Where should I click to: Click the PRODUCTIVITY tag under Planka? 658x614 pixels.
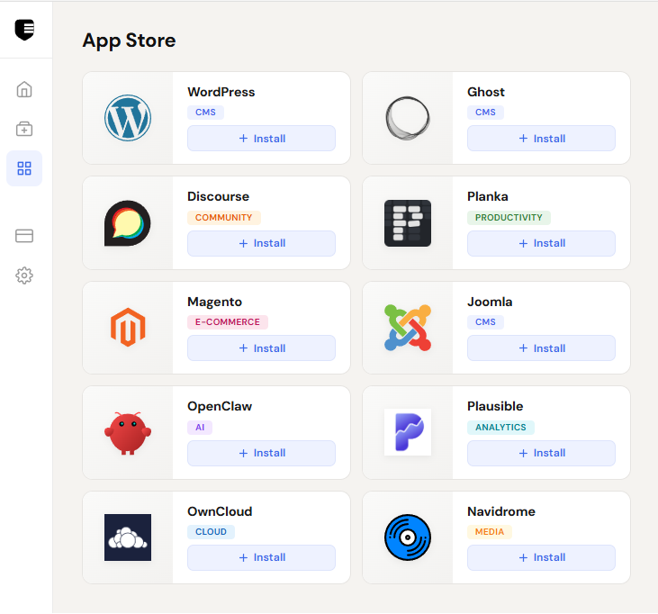509,217
